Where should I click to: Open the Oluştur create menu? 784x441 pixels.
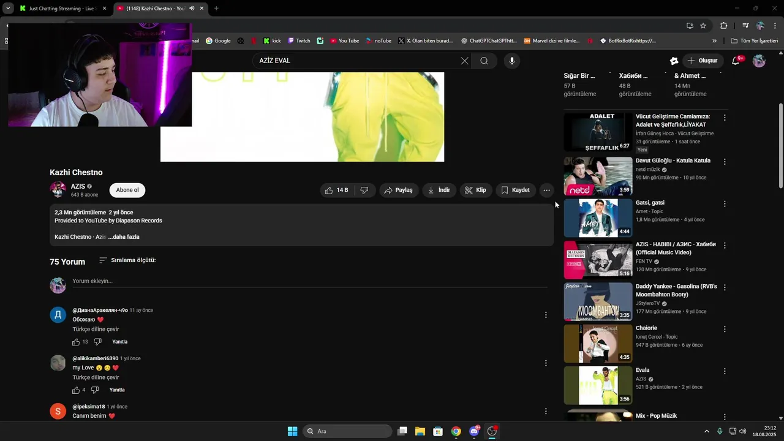click(x=702, y=61)
